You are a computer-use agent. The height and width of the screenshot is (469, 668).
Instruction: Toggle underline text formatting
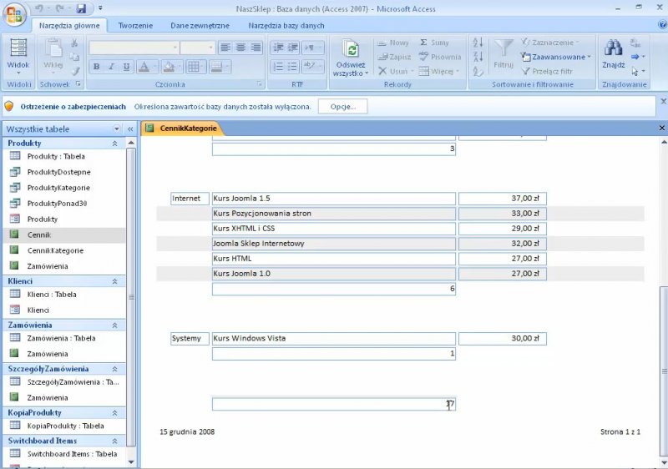click(126, 67)
